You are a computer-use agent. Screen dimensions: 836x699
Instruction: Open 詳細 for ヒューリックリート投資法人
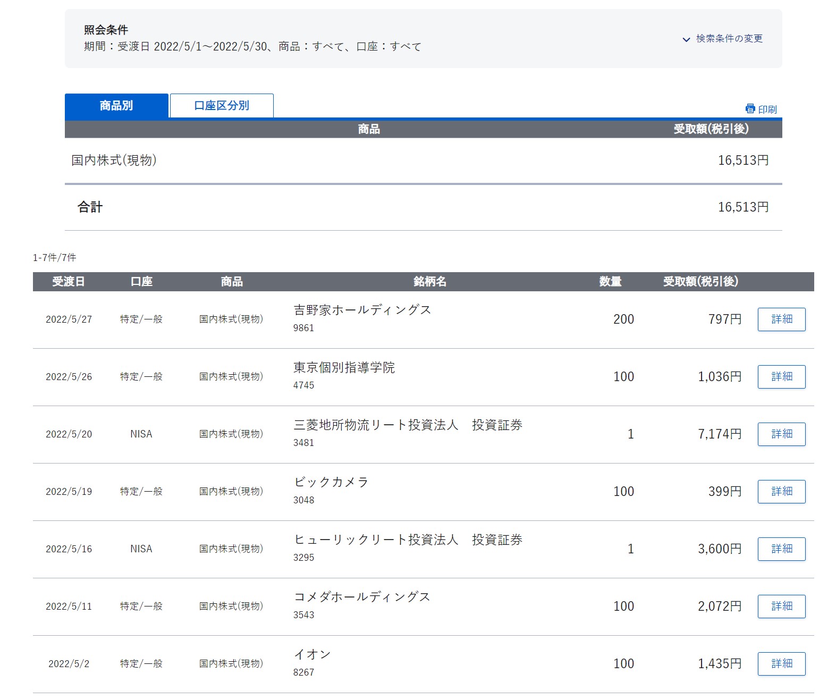(x=781, y=549)
